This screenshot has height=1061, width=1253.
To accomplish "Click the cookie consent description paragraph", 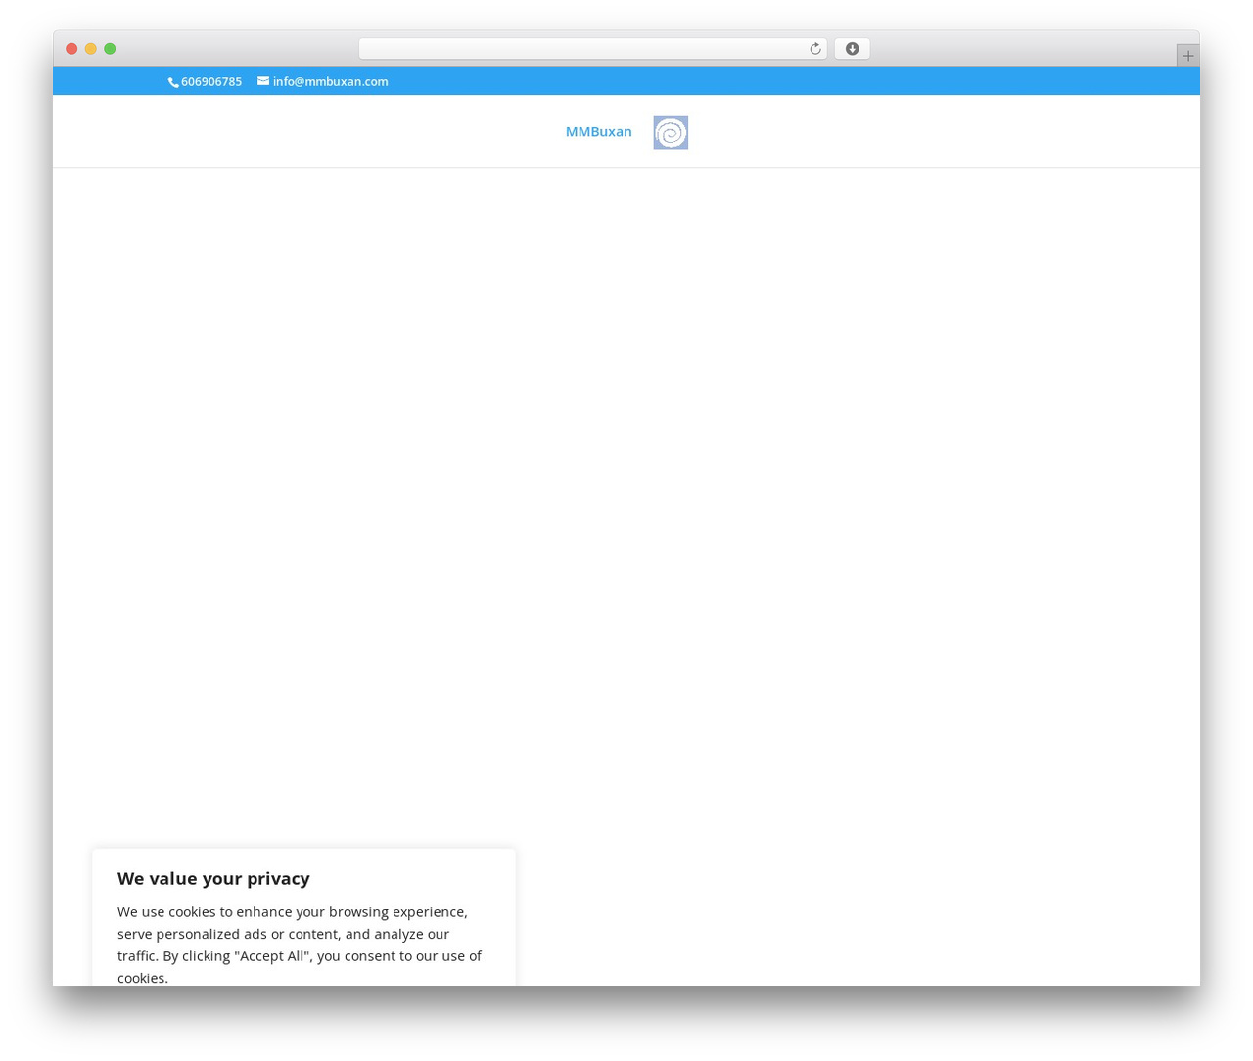I will [300, 944].
